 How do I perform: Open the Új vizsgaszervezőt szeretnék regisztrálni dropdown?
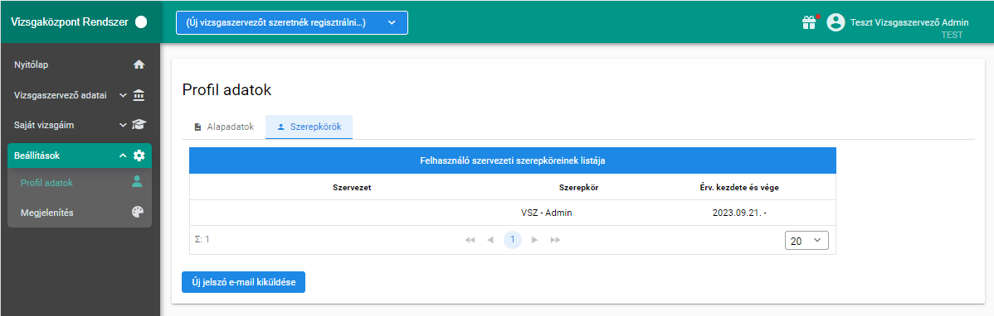[292, 23]
